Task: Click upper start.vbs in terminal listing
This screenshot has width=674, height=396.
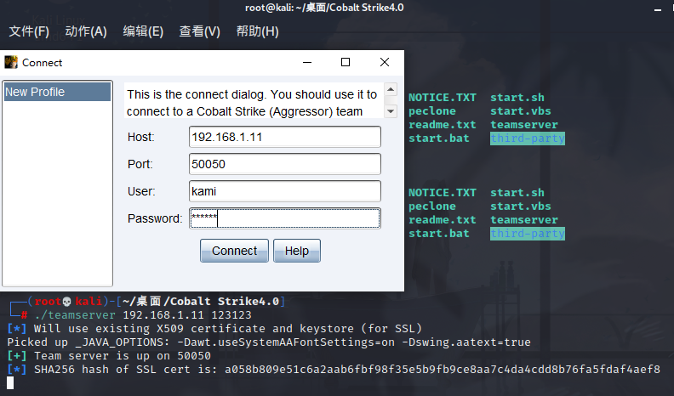Action: [521, 111]
